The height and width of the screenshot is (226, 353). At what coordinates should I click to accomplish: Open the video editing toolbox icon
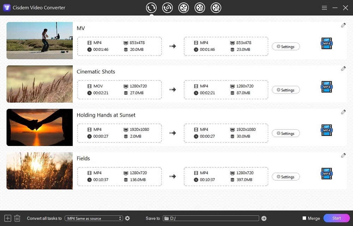coord(200,7)
